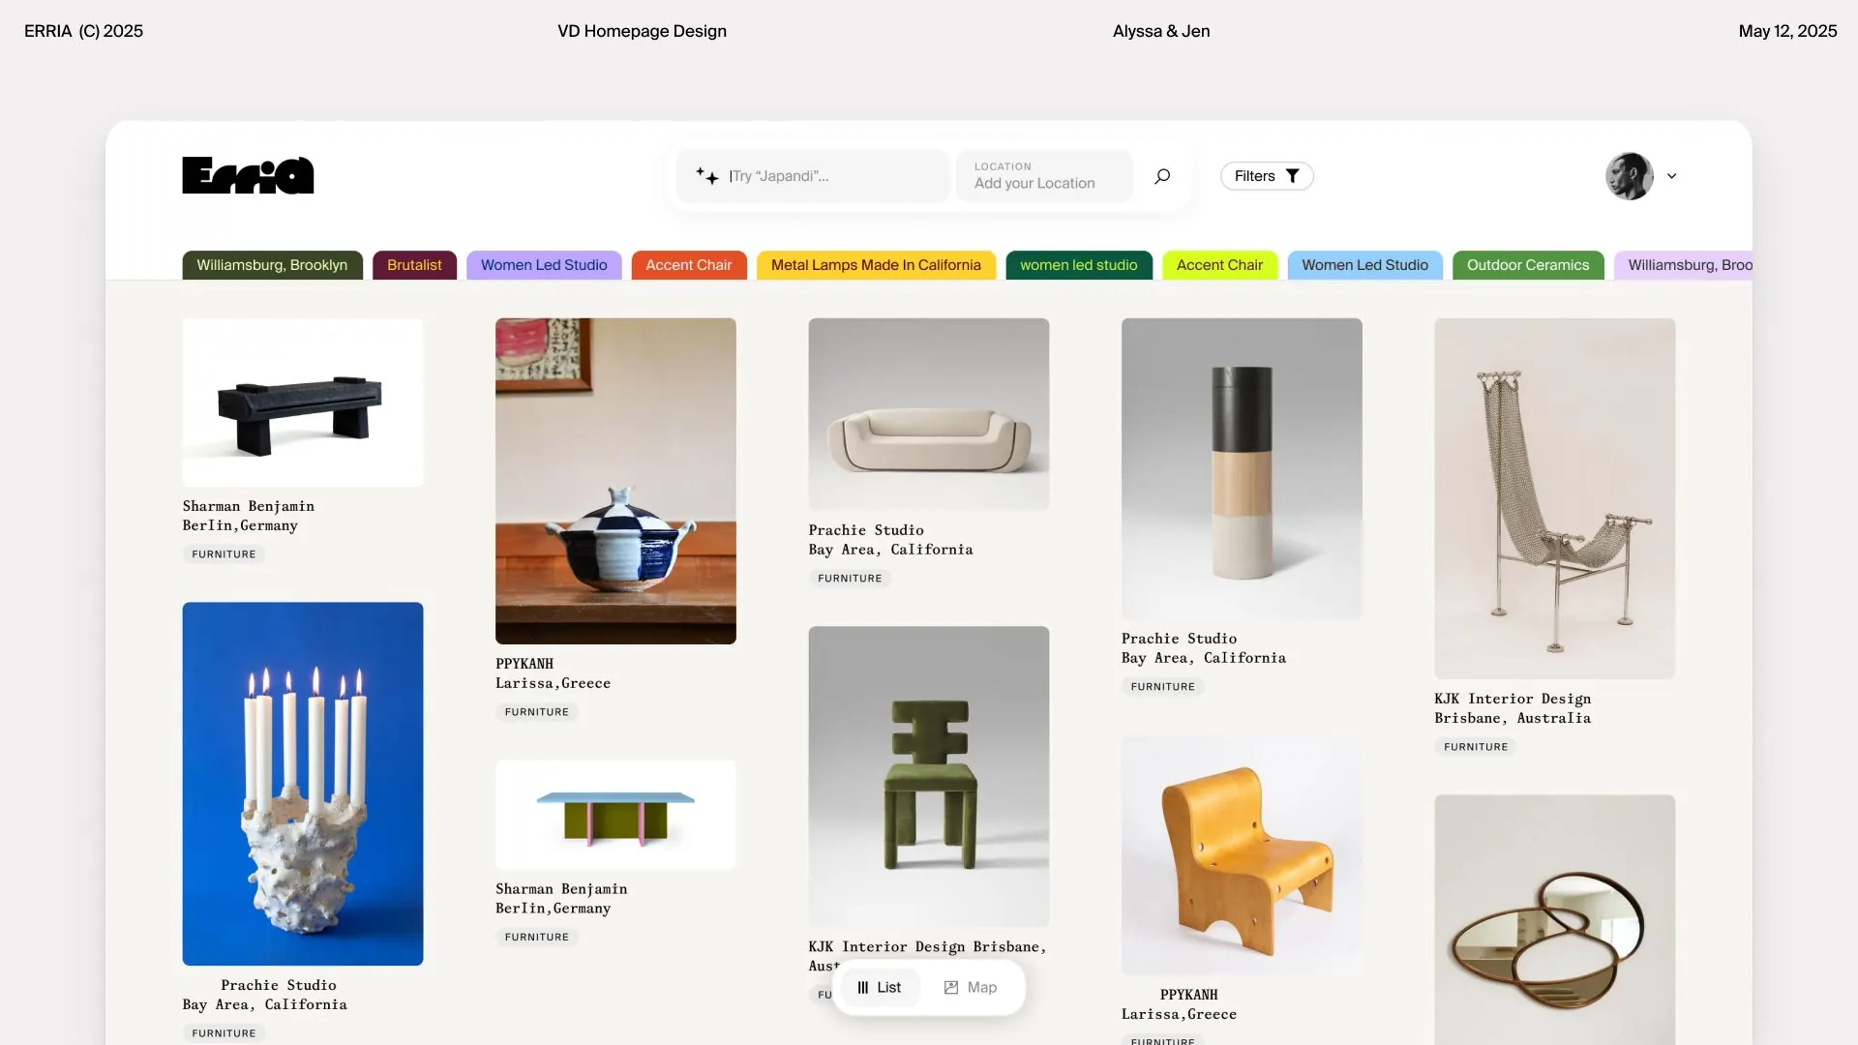Click the magnifying glass search icon
The width and height of the screenshot is (1858, 1045).
[x=1162, y=176]
